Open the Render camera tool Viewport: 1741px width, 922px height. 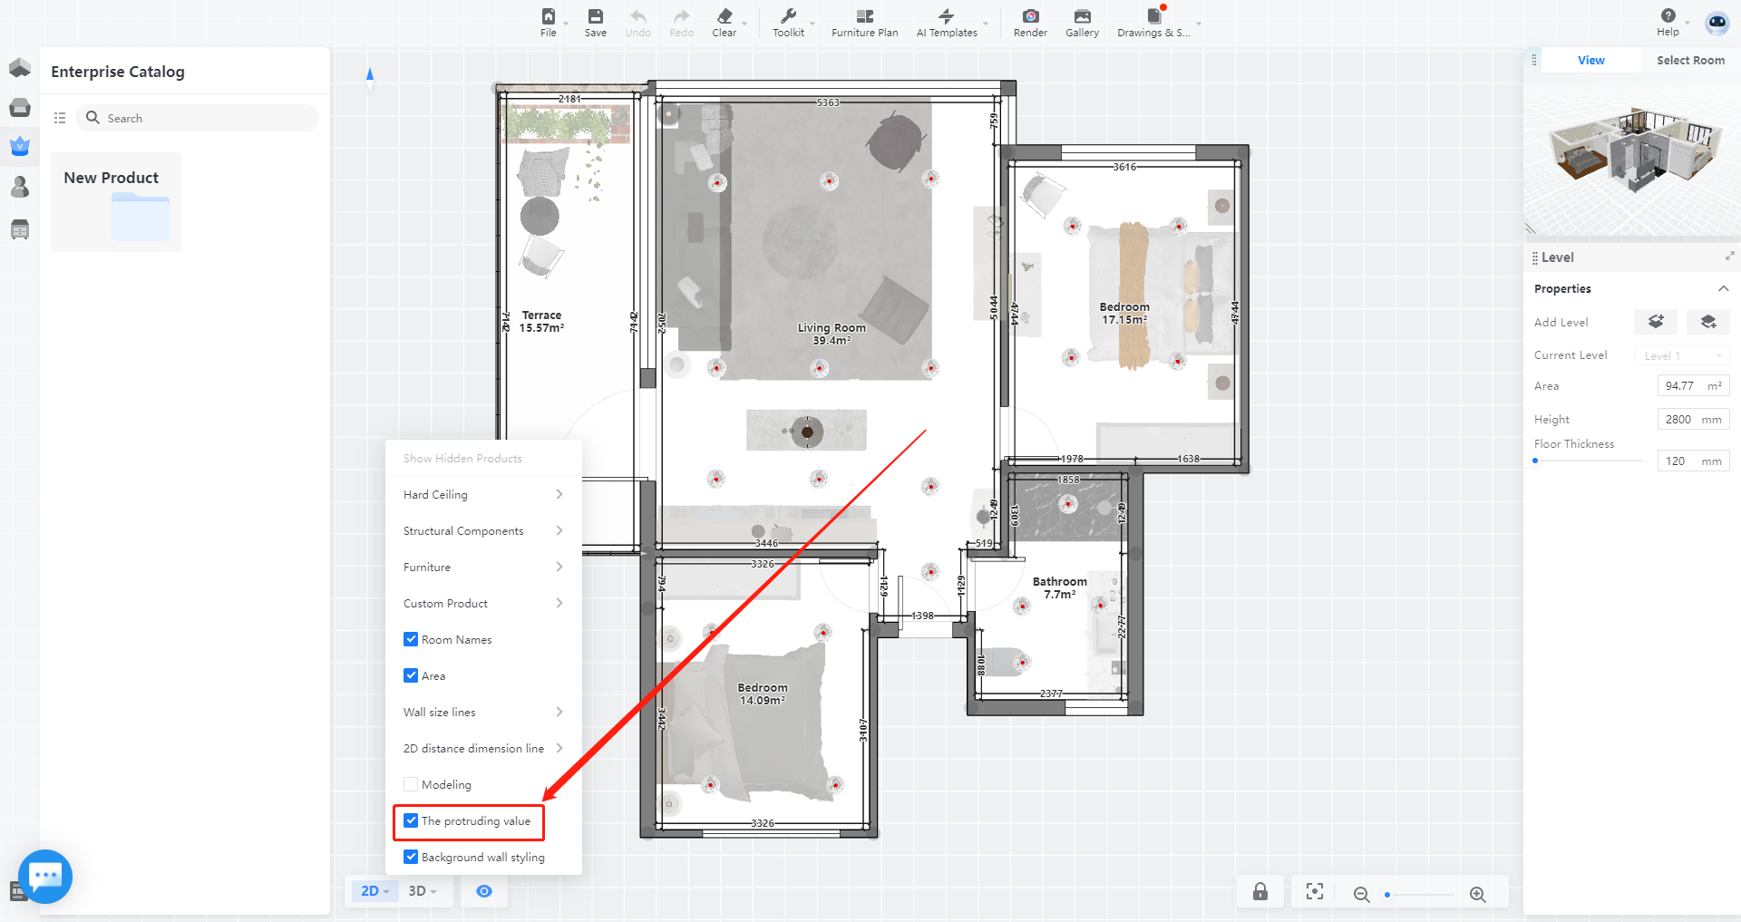1030,22
